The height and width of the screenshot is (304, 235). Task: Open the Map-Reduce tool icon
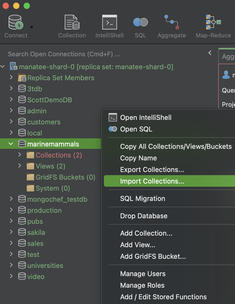[x=213, y=22]
